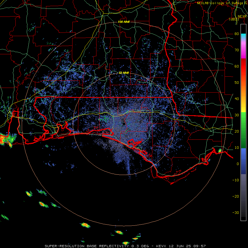Click the dBZ unit label

click(234, 19)
